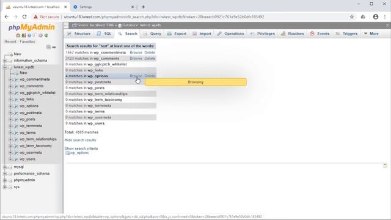Browse matches in wp_commentmeta

pyautogui.click(x=136, y=53)
